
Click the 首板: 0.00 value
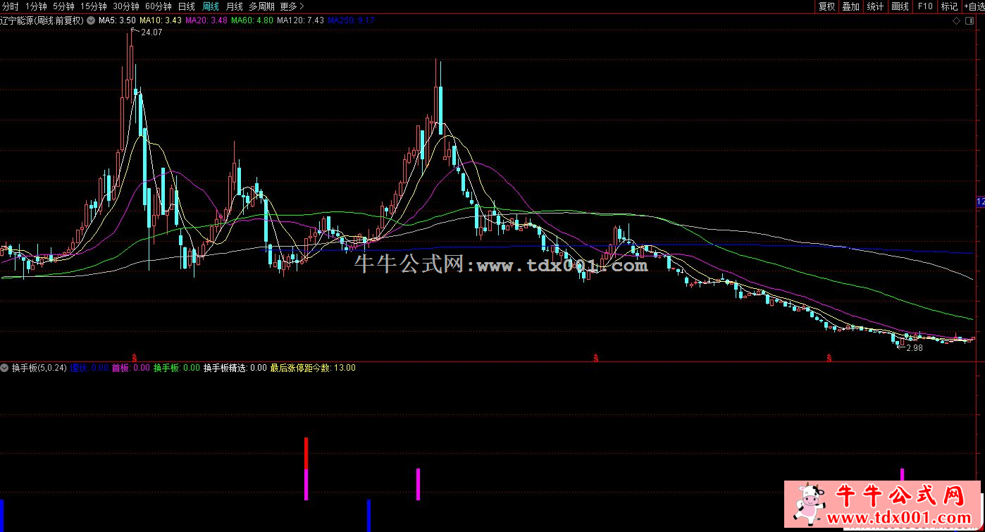(131, 368)
